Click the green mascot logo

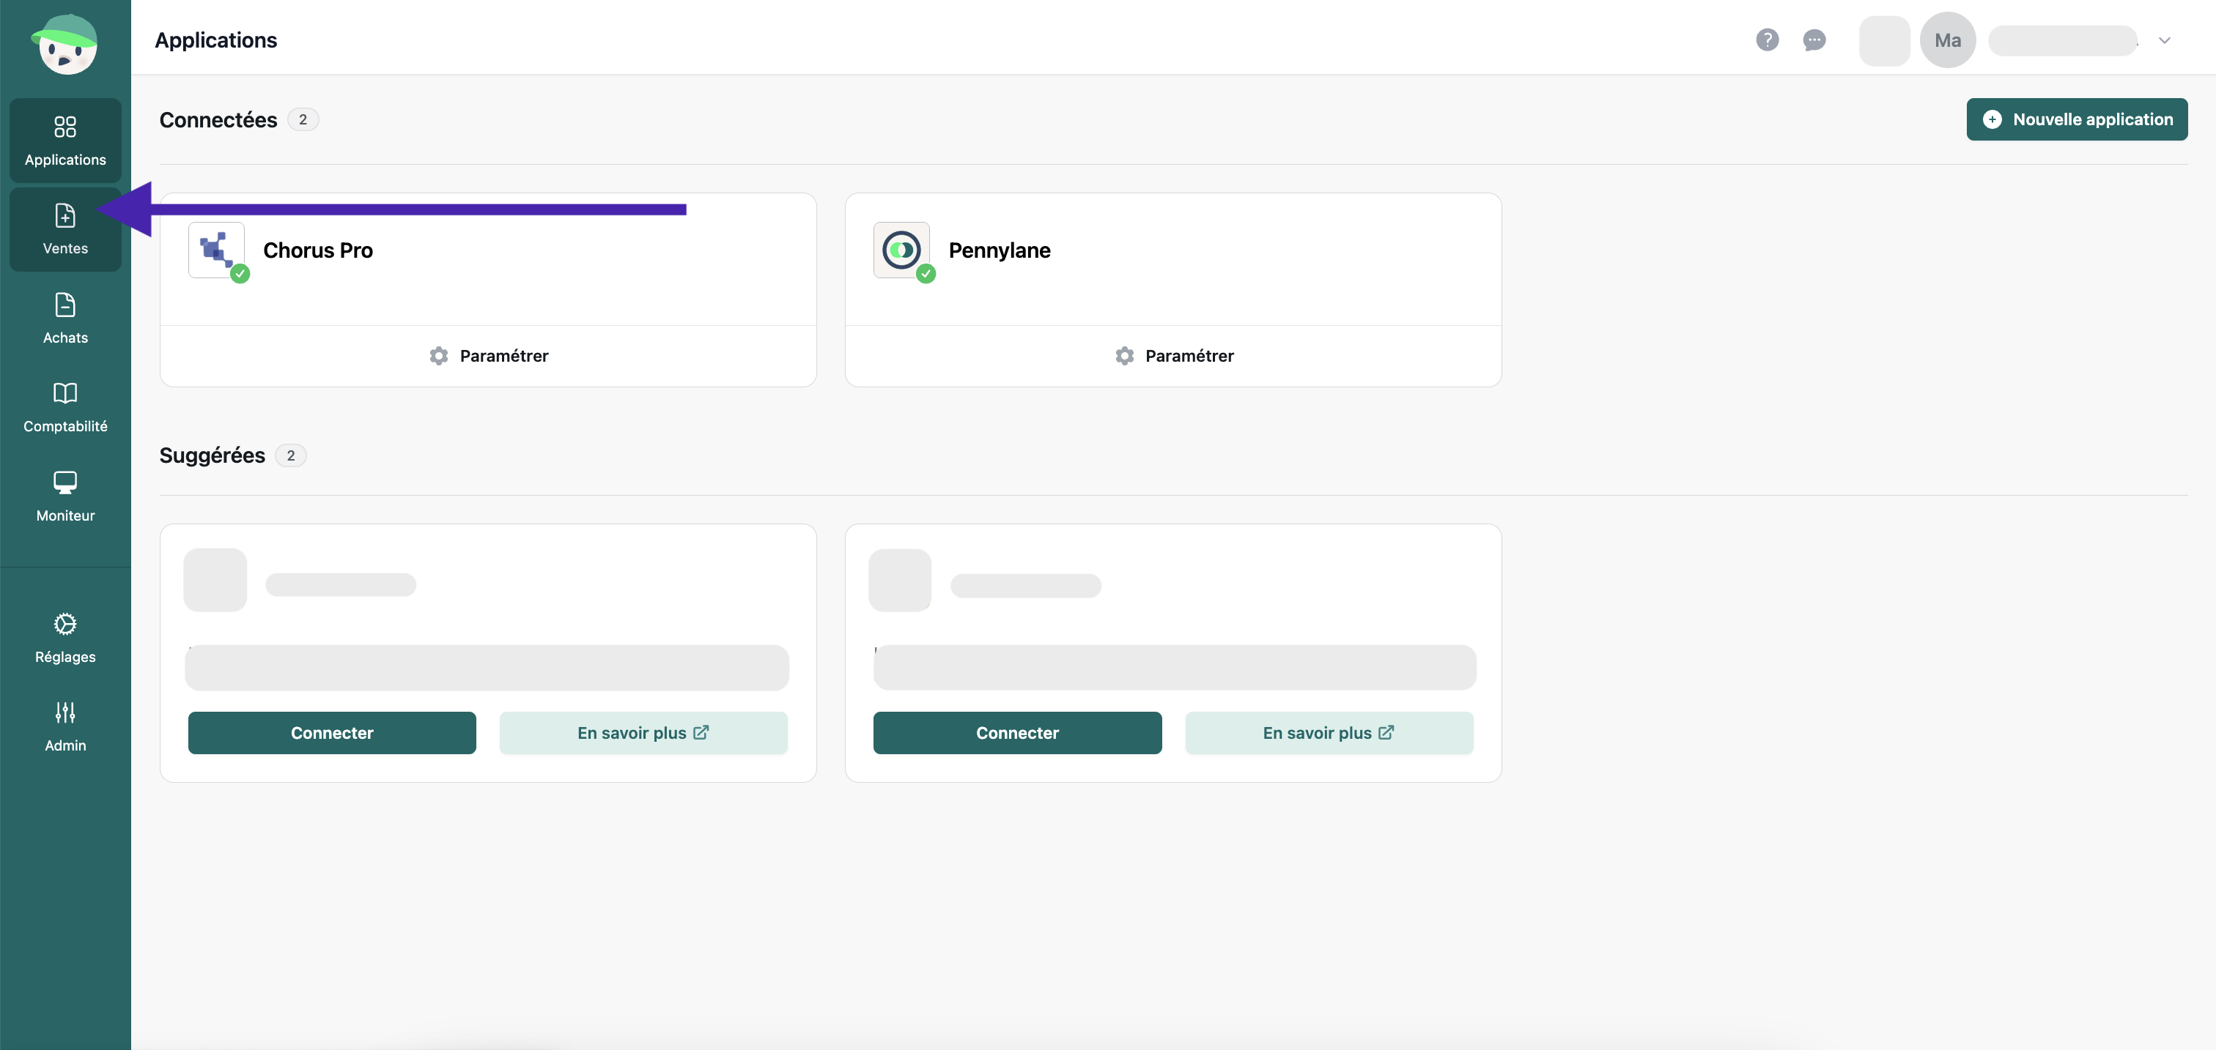coord(65,45)
